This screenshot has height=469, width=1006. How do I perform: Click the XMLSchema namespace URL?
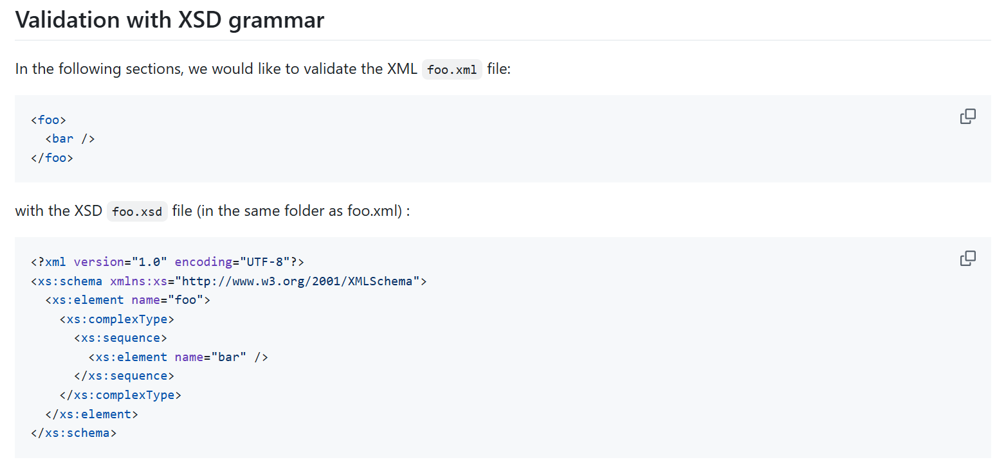(x=300, y=281)
